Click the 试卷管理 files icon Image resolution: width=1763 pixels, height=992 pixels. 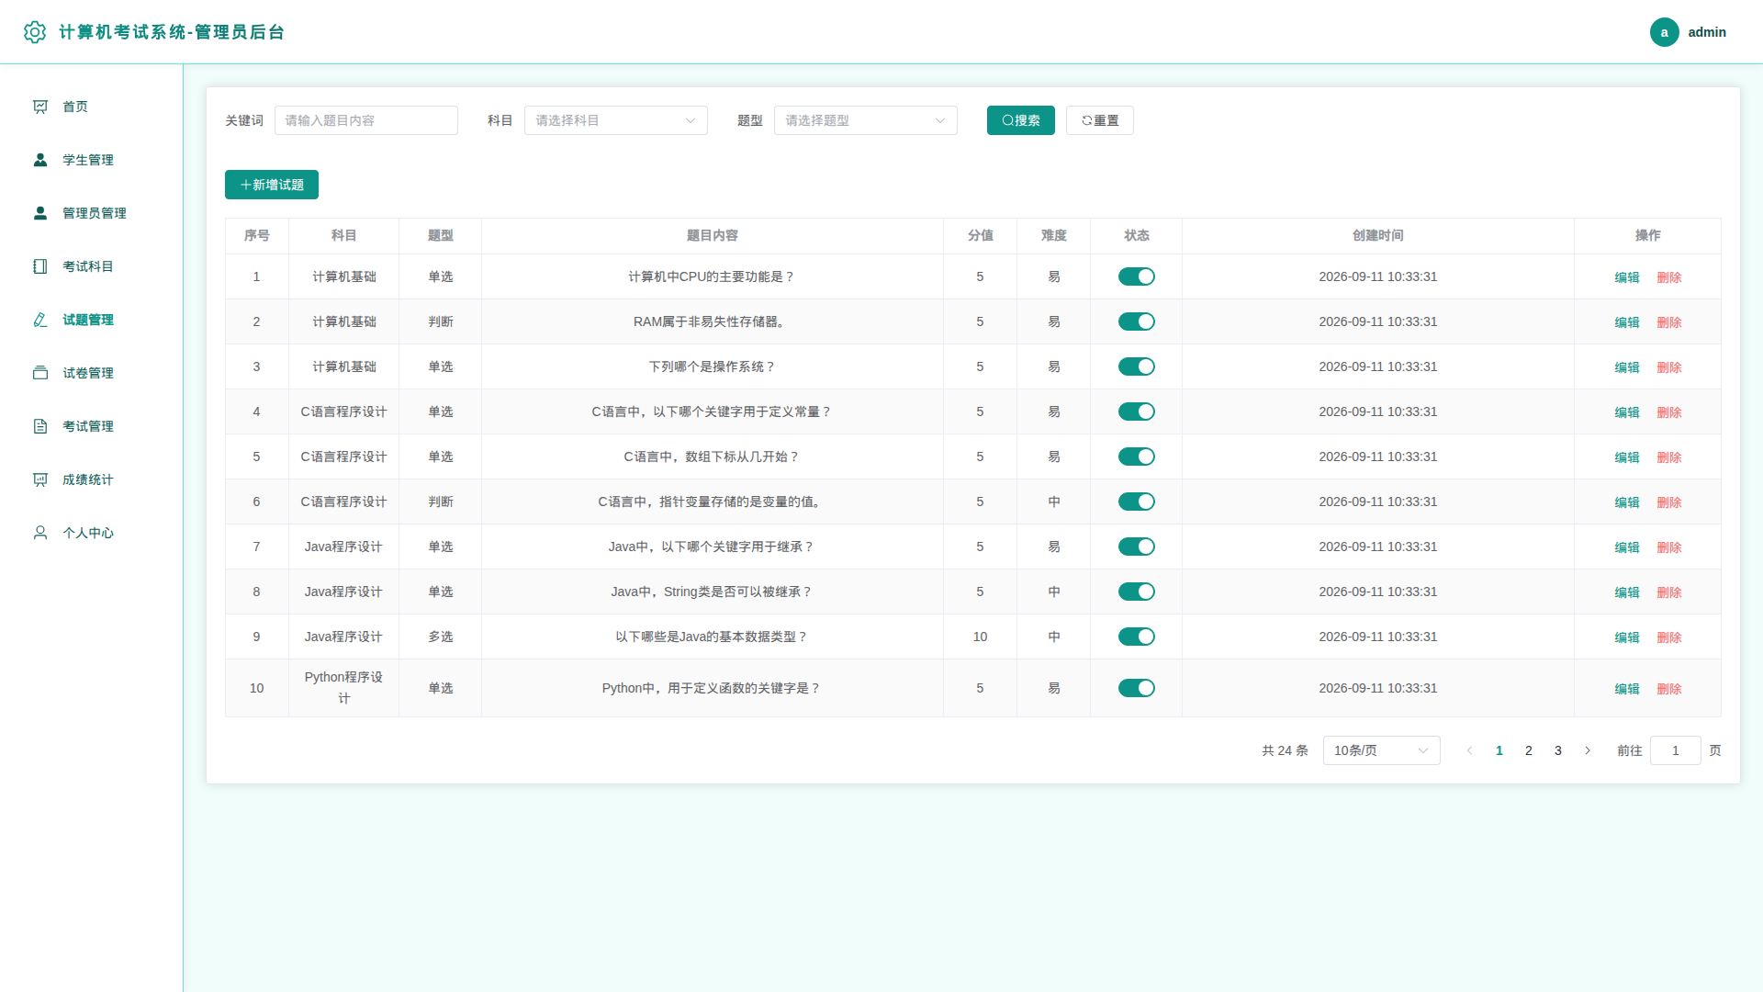tap(40, 373)
